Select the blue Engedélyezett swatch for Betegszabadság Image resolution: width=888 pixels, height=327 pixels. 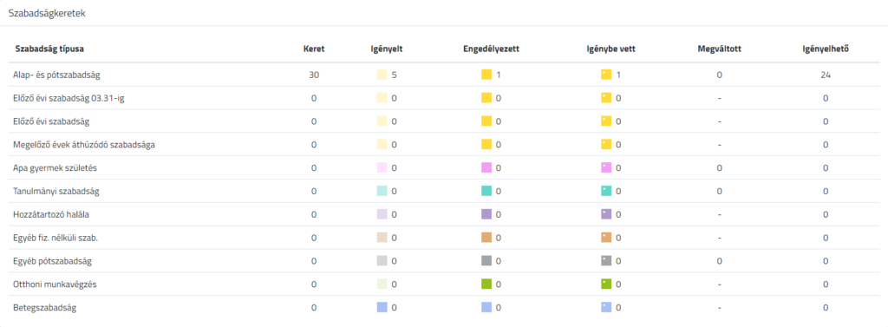click(x=486, y=308)
